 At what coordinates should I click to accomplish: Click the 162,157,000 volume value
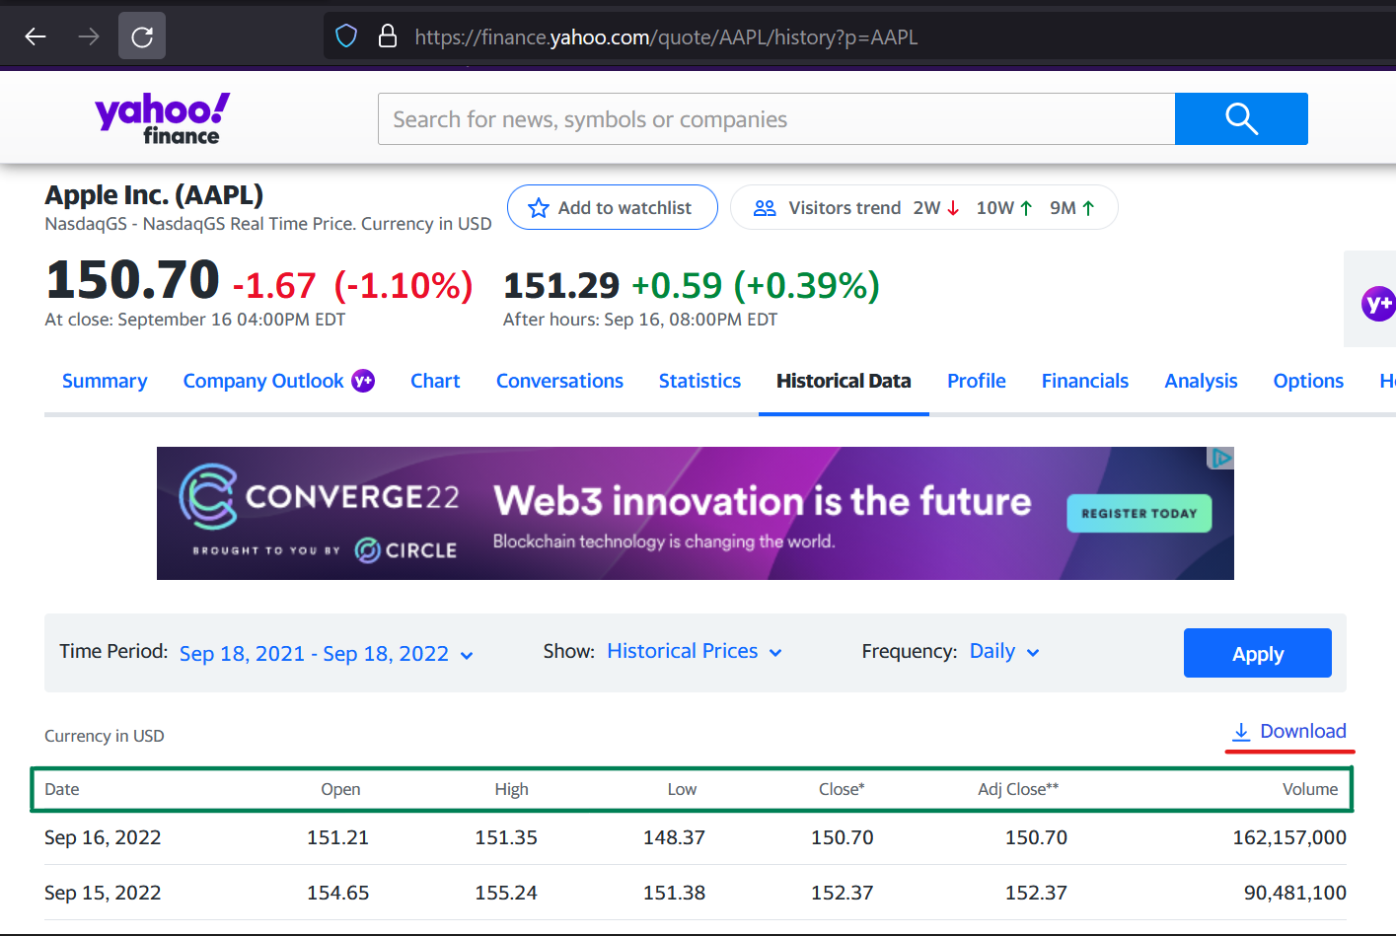point(1289,837)
